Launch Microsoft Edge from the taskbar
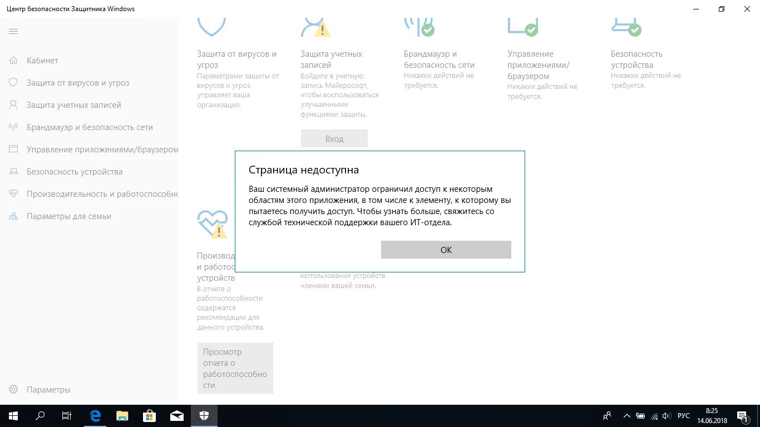 [95, 416]
